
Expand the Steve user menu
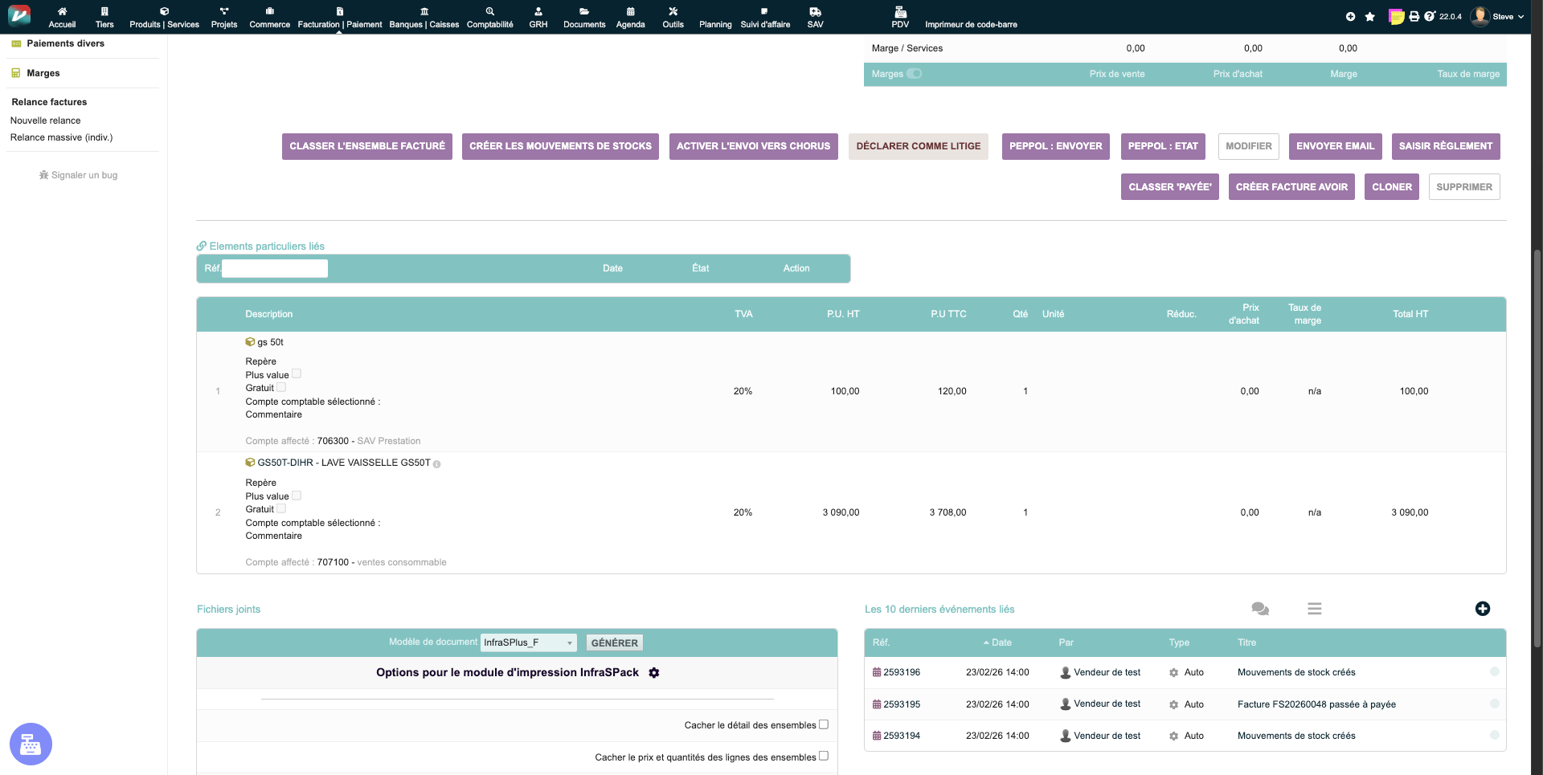[1499, 17]
